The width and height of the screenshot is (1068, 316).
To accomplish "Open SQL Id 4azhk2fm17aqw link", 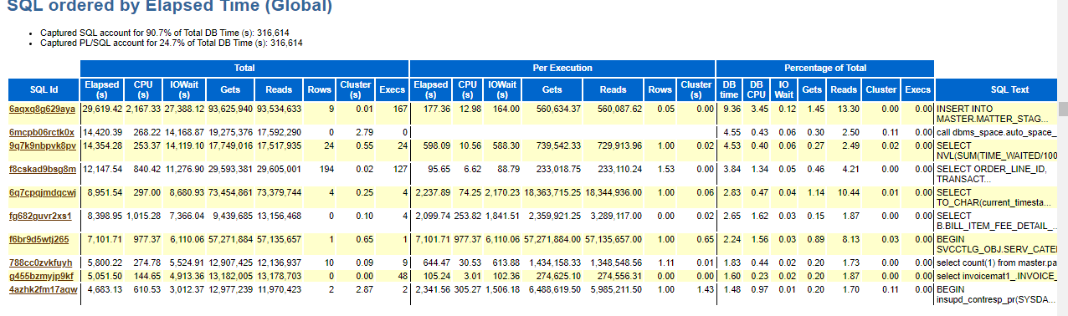I will tap(42, 288).
